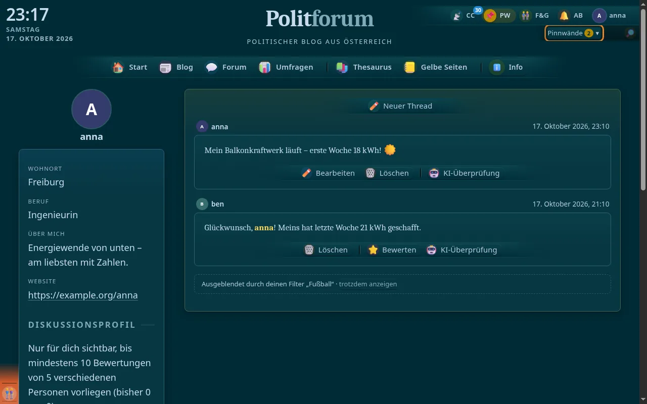Expand the Pinnwände dropdown

(574, 33)
